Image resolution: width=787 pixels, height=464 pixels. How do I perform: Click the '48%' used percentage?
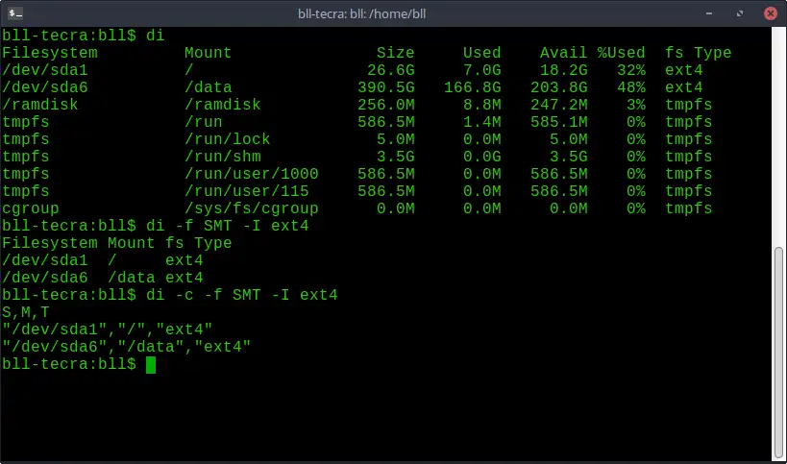pyautogui.click(x=631, y=87)
